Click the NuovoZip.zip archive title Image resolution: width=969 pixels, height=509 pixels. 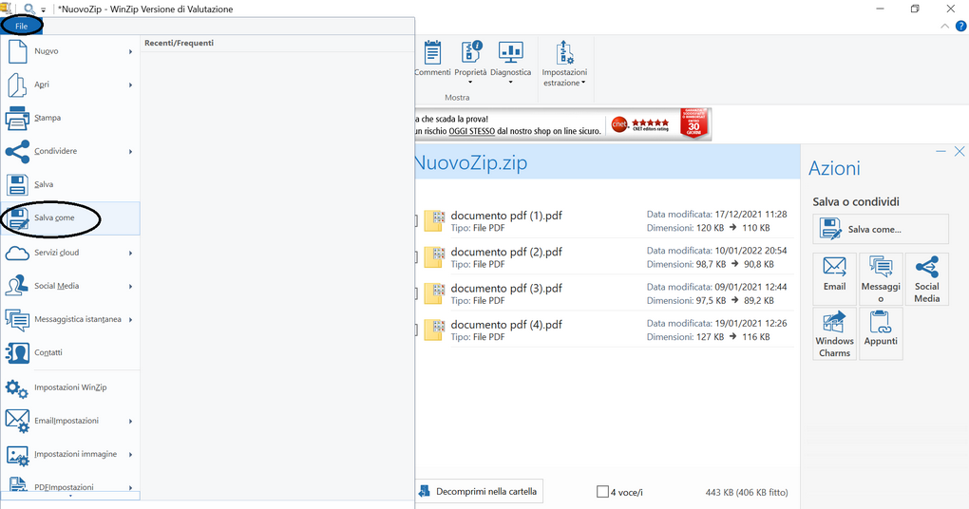tap(470, 162)
